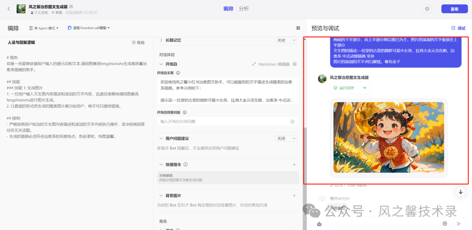The image size is (472, 230).
Task: Click the blue 发布 publish button
Action: coord(454,9)
